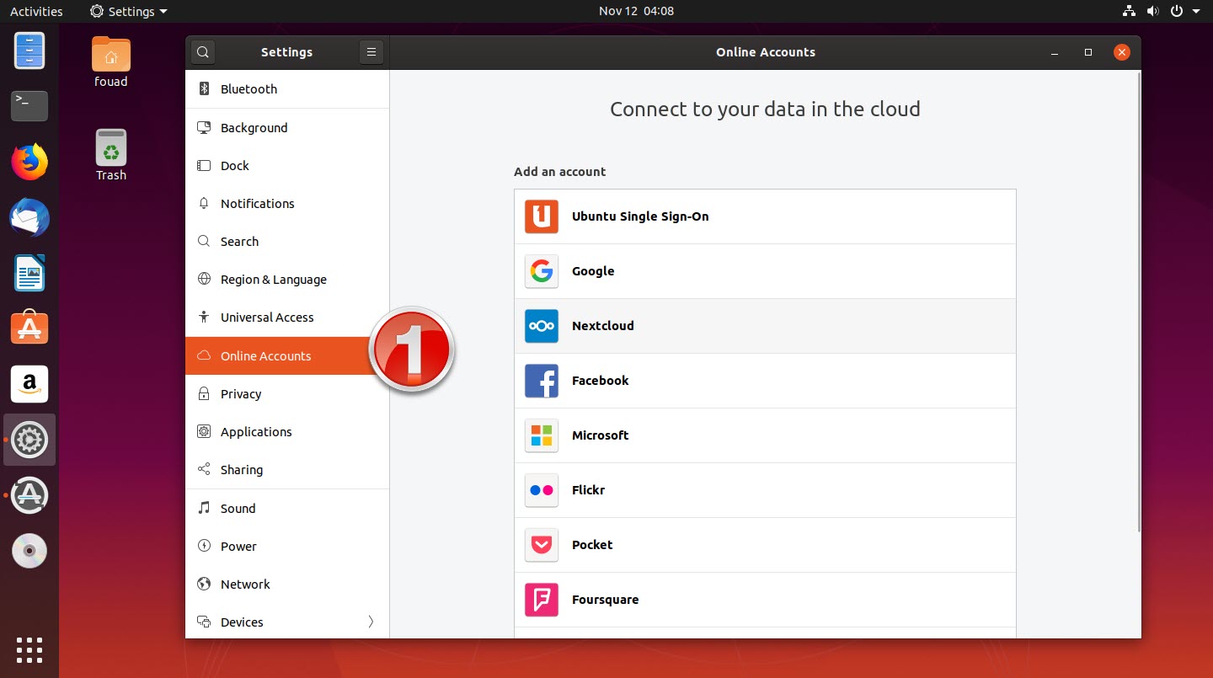Click the Pocket logo icon
This screenshot has width=1213, height=678.
click(542, 545)
